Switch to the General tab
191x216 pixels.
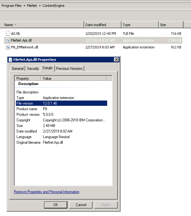17,69
